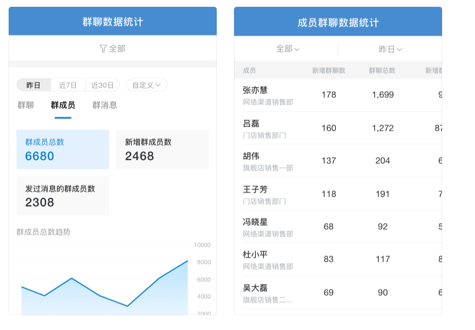
Task: Select the 新增群成员数 2468 card
Action: [x=163, y=149]
